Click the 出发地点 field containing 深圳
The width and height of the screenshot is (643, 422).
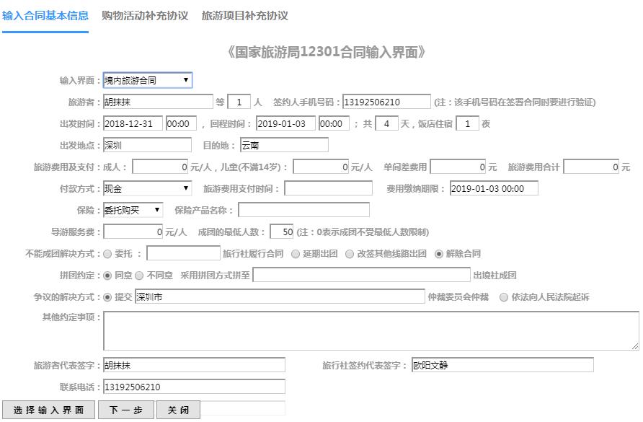(147, 145)
